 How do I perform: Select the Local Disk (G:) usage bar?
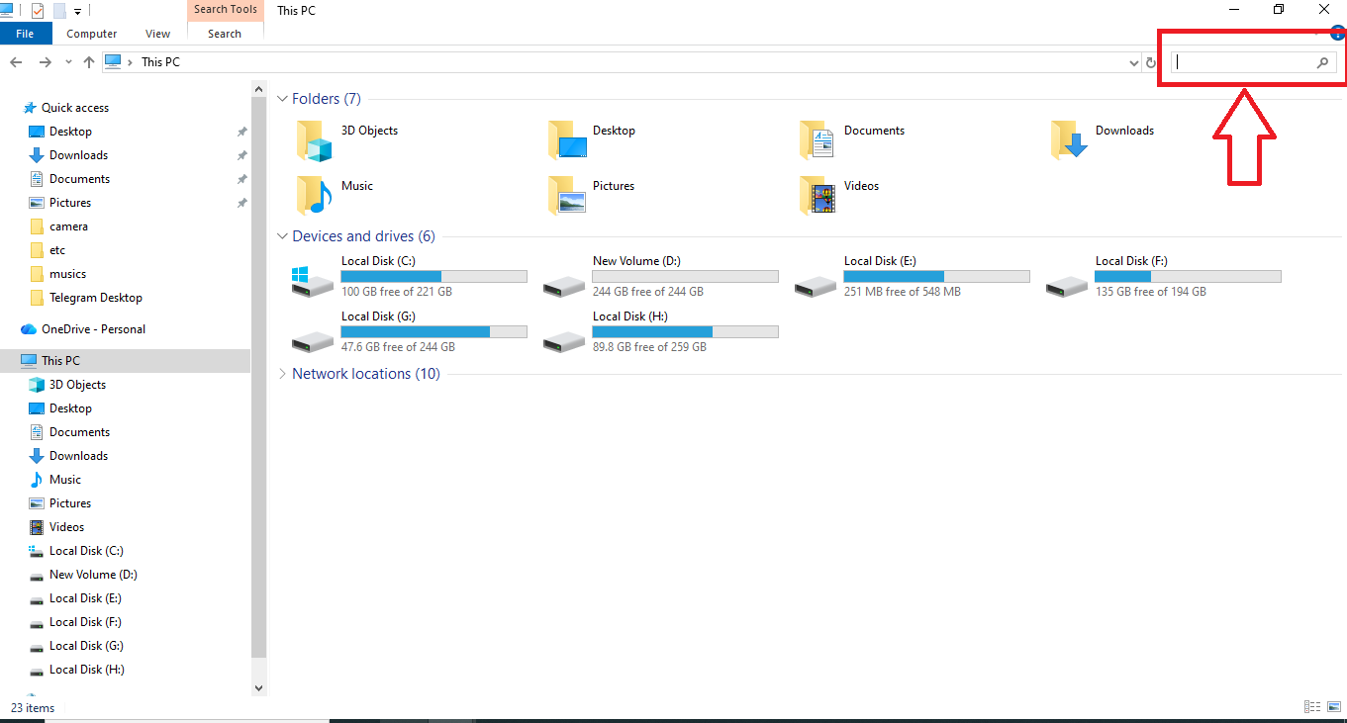coord(434,331)
